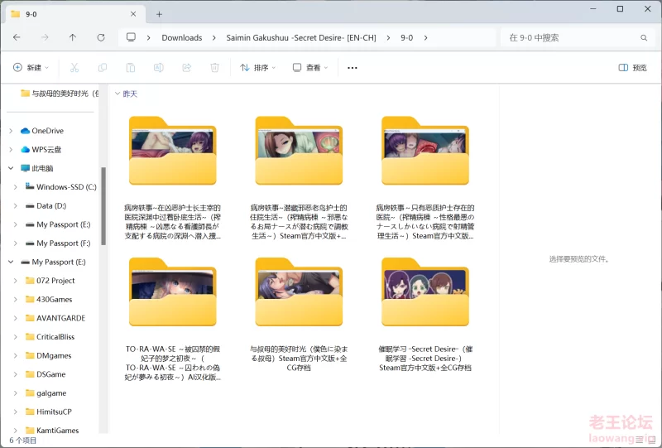Open the 查看 (View) dropdown

pyautogui.click(x=310, y=68)
